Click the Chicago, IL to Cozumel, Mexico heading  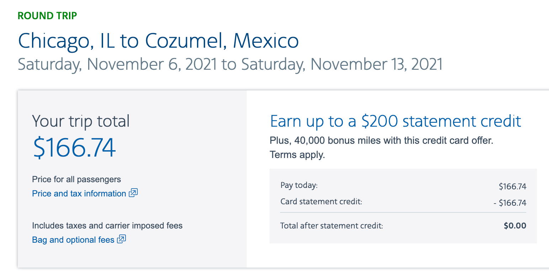pyautogui.click(x=158, y=41)
